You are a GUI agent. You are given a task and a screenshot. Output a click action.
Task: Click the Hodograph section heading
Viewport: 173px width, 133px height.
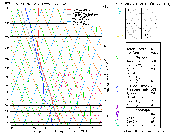pos(142,110)
